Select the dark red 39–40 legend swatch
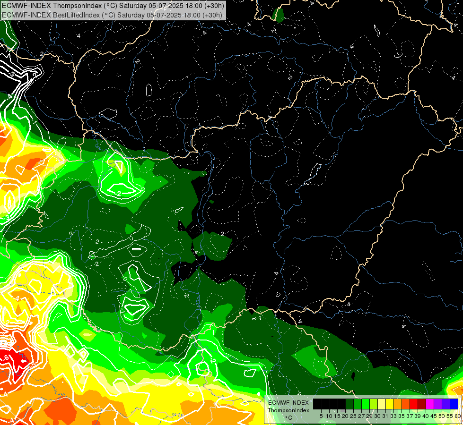Screen dimensions: 463x425 pyautogui.click(x=422, y=404)
